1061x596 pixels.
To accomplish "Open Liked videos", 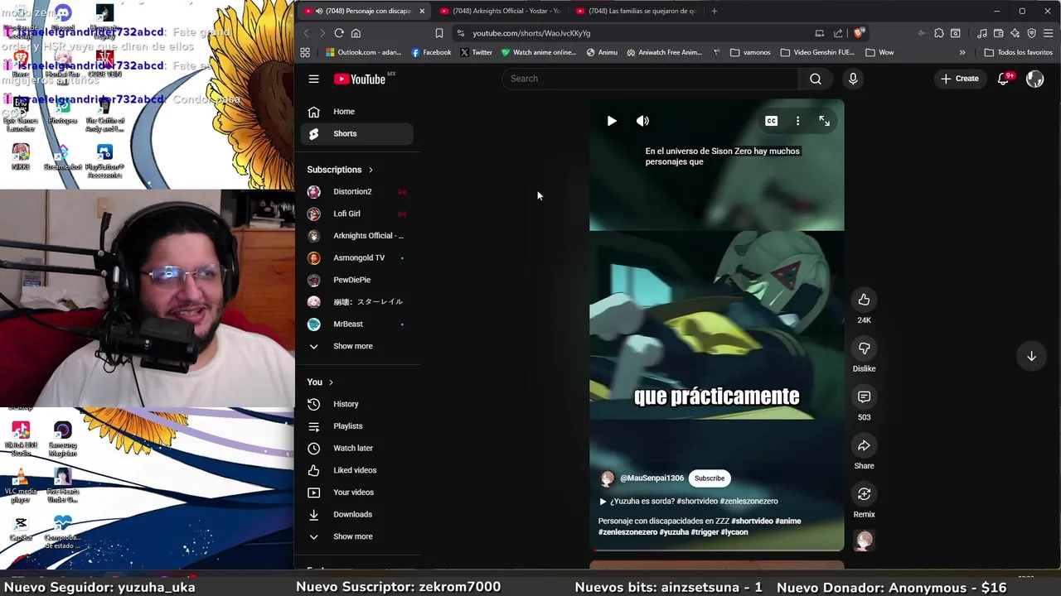I will pyautogui.click(x=358, y=470).
